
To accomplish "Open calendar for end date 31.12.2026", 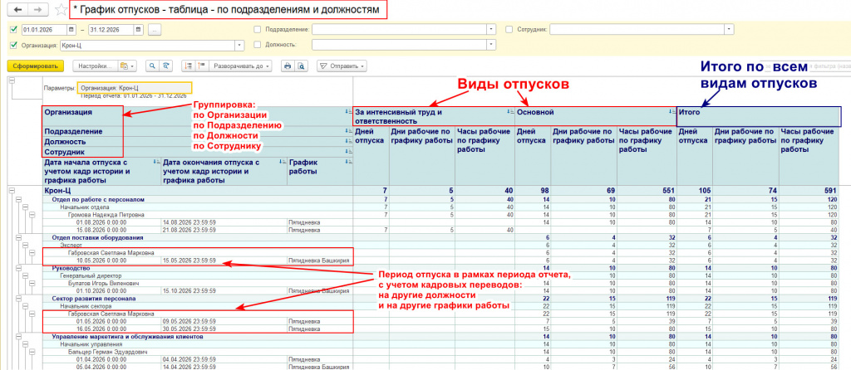I will [x=139, y=29].
